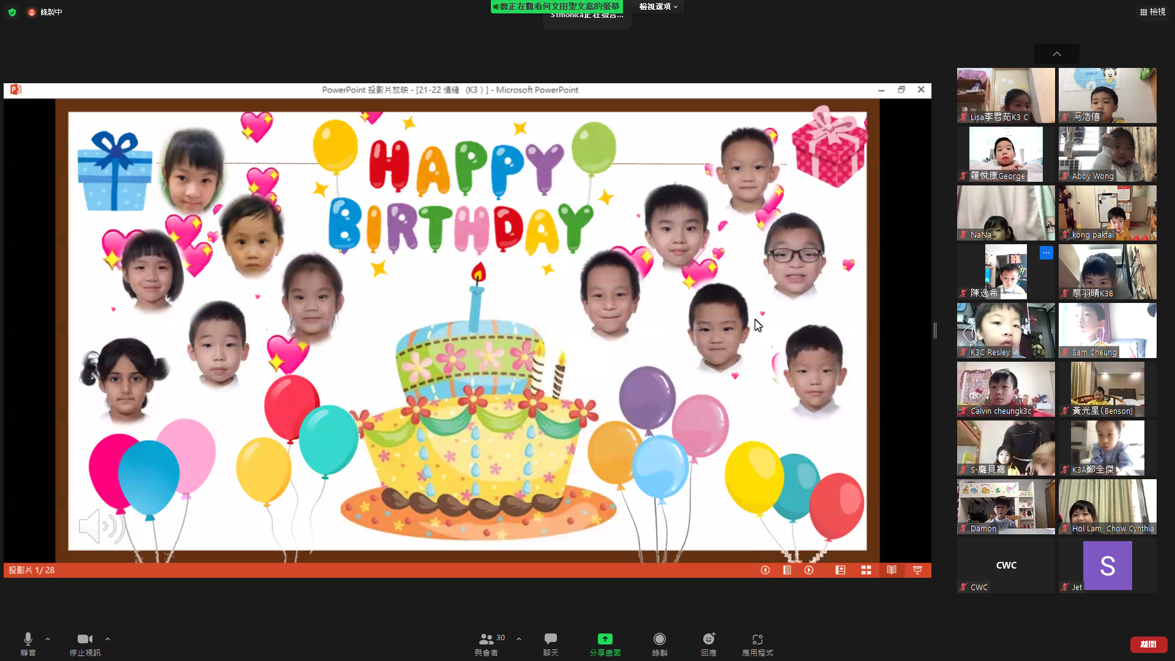Select Sam Cheung video tile

pos(1108,330)
